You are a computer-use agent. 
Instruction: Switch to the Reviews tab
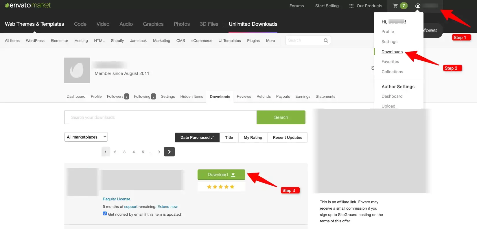coord(244,97)
